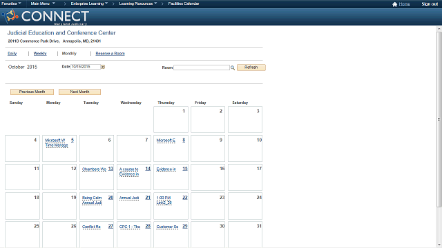Click the Thursday column header
Viewport: 442px width, 248px height.
pyautogui.click(x=166, y=103)
